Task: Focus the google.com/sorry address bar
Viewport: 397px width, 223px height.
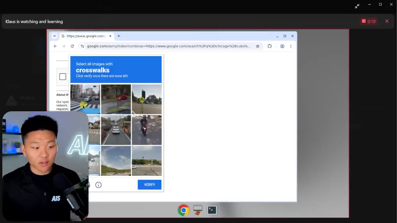Action: (x=169, y=46)
